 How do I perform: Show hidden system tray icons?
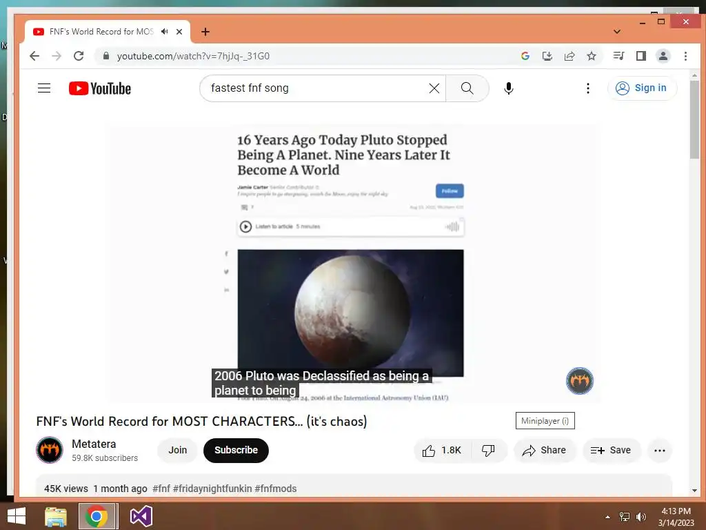607,517
